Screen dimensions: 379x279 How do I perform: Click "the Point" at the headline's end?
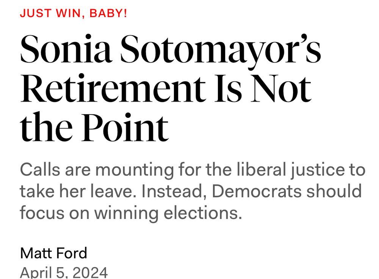pos(94,127)
